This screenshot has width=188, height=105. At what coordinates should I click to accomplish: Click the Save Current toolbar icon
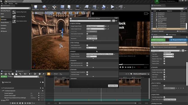(36, 7)
